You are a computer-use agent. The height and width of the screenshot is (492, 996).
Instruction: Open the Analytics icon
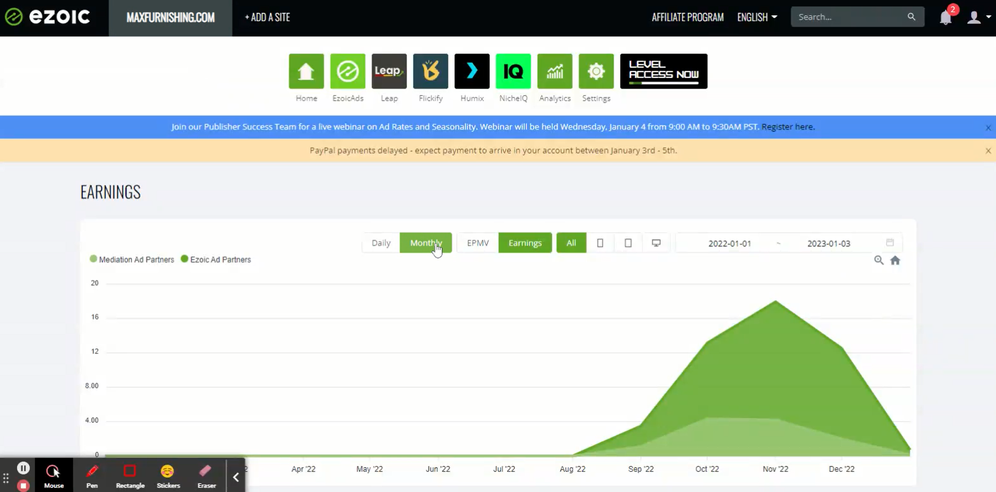coord(555,71)
